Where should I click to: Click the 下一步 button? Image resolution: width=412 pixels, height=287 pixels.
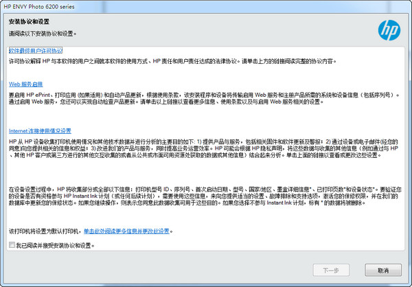[x=331, y=270]
